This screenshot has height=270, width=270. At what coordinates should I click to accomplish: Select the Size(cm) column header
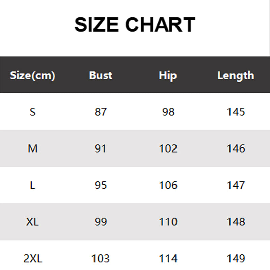point(32,75)
